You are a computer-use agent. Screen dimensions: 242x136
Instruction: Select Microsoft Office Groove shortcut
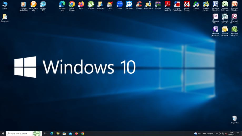click(x=234, y=31)
